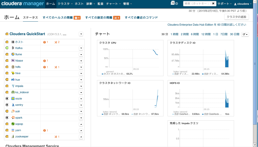The height and width of the screenshot is (147, 258).
Task: Open the hive row actions dropdown
Action: coord(81,73)
